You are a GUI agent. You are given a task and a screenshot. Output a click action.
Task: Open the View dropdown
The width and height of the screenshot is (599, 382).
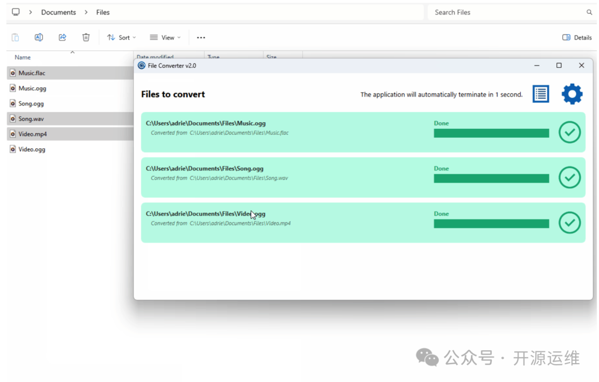tap(165, 37)
